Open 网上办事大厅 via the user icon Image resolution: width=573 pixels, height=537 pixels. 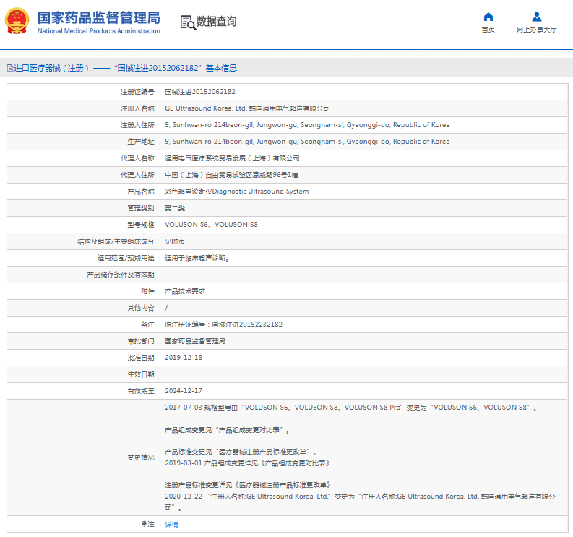click(x=536, y=17)
